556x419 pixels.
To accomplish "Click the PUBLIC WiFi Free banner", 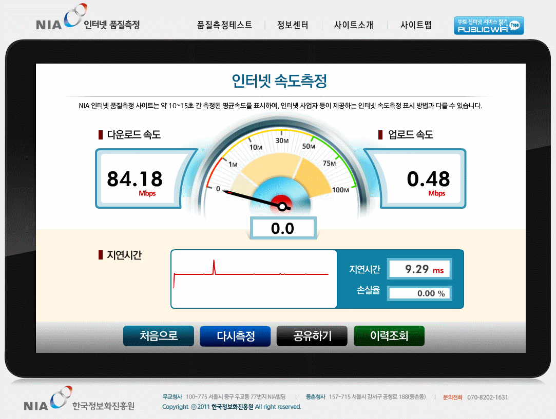I will tap(489, 26).
